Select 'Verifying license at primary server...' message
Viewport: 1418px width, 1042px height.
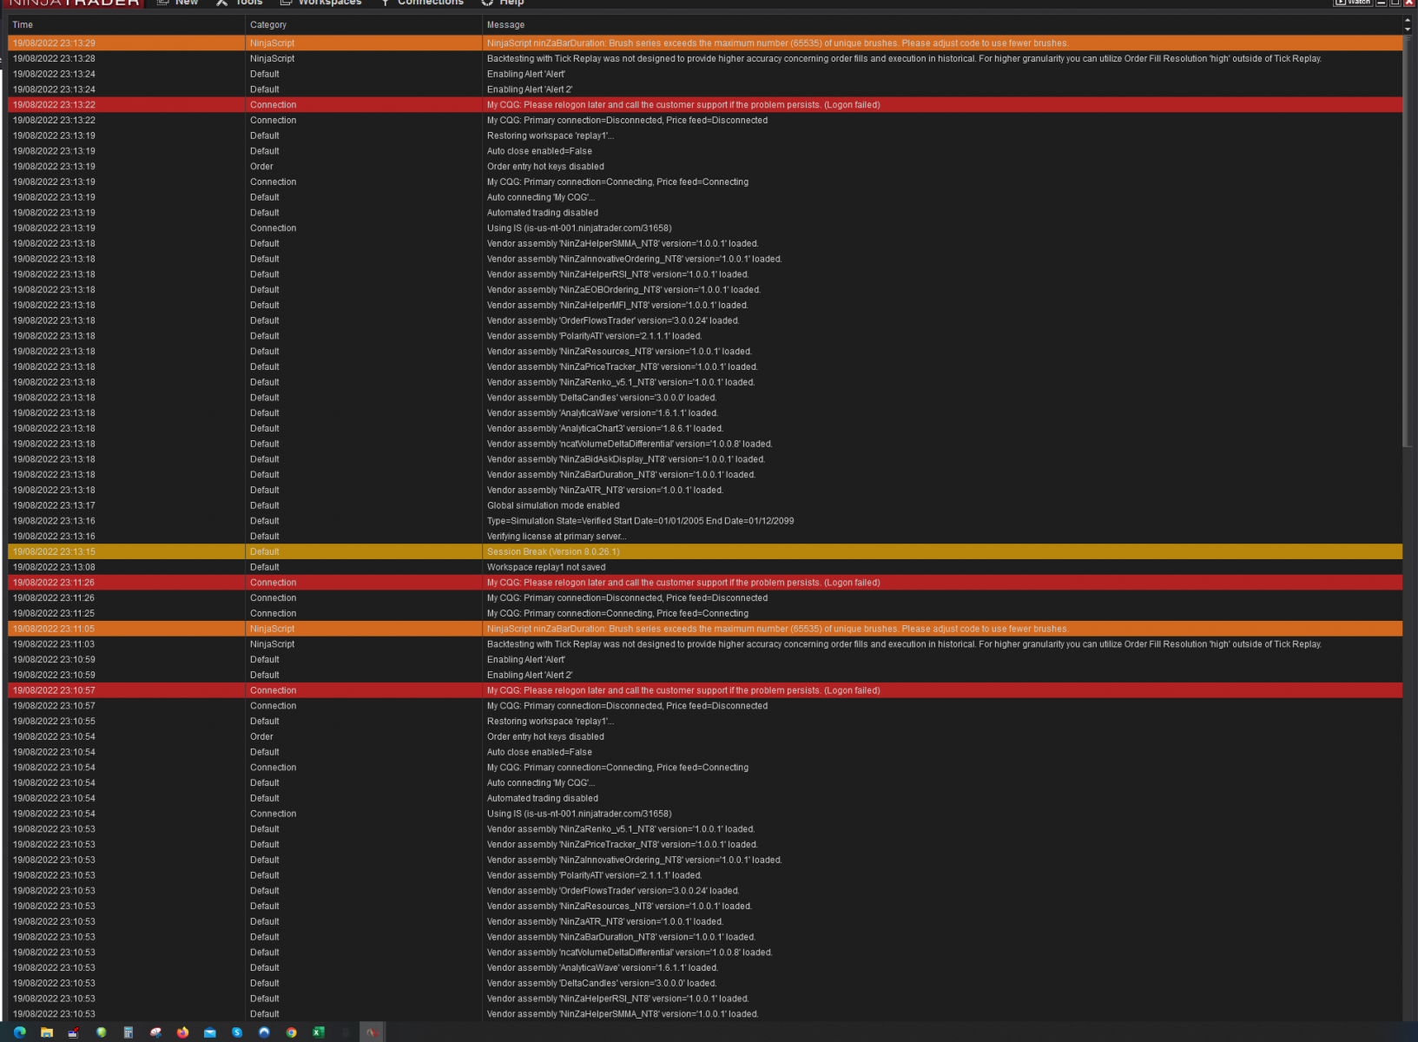pyautogui.click(x=557, y=537)
